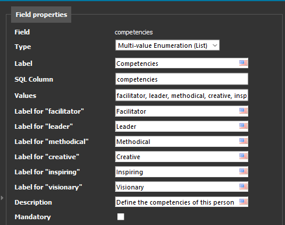Image resolution: width=285 pixels, height=225 pixels.
Task: Click flag icon in Facilitator label field
Action: pos(244,111)
